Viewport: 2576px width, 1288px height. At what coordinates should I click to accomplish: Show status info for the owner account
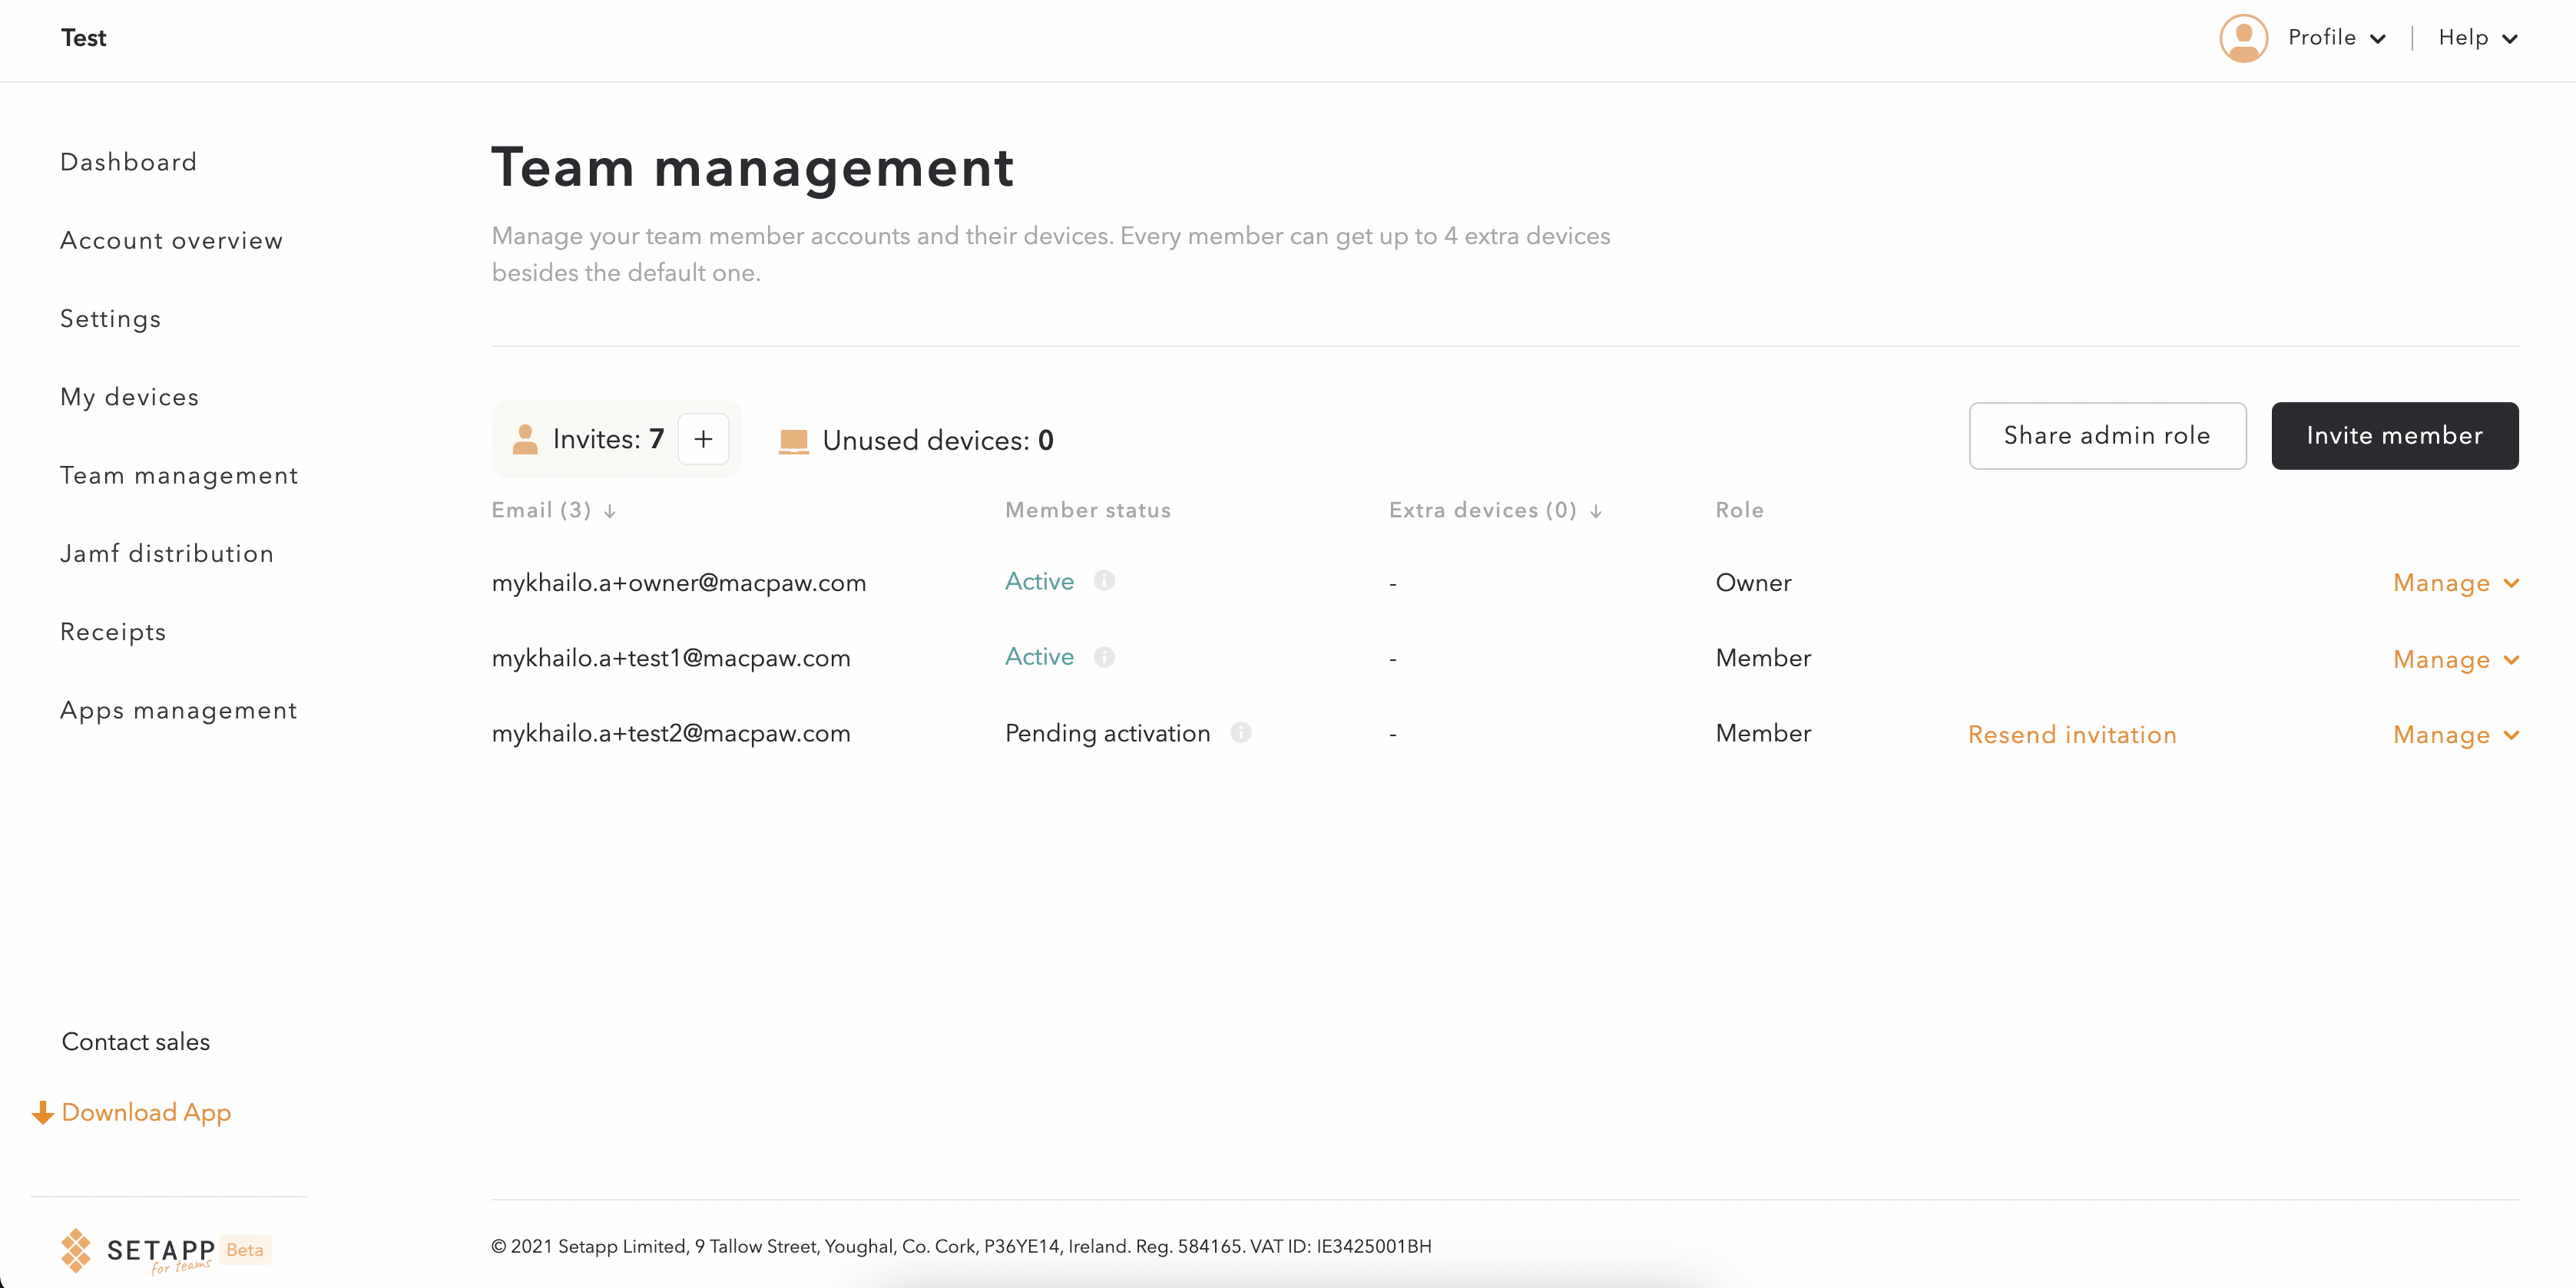(x=1104, y=580)
